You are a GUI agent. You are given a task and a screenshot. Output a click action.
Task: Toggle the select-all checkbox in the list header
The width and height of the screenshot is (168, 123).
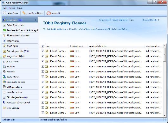pos(43,46)
